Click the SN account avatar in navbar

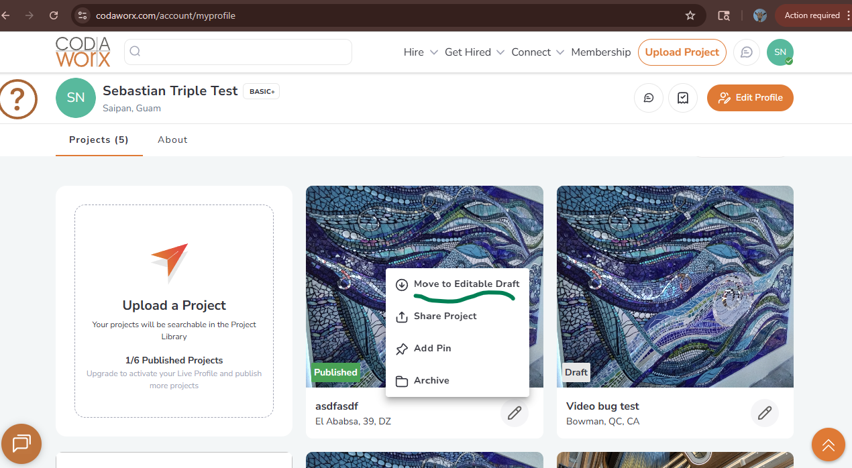click(780, 52)
